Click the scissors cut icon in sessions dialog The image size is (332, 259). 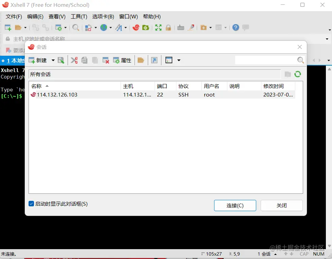(74, 61)
